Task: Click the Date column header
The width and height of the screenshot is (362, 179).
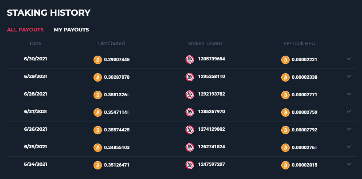Action: (35, 44)
